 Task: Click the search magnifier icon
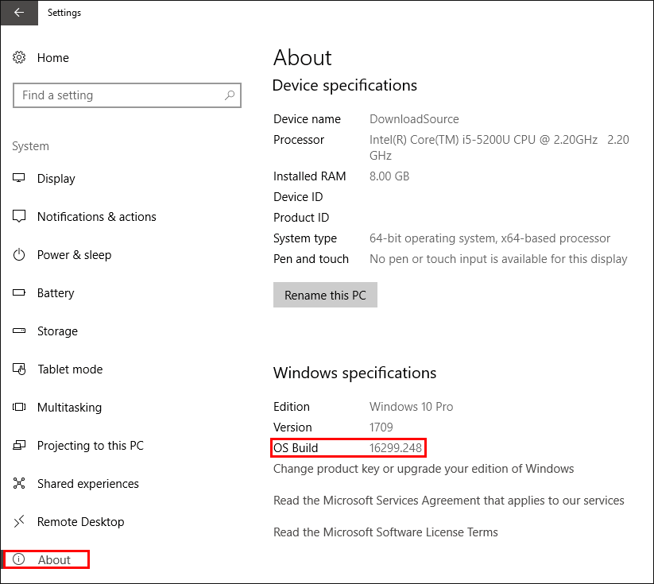click(230, 95)
